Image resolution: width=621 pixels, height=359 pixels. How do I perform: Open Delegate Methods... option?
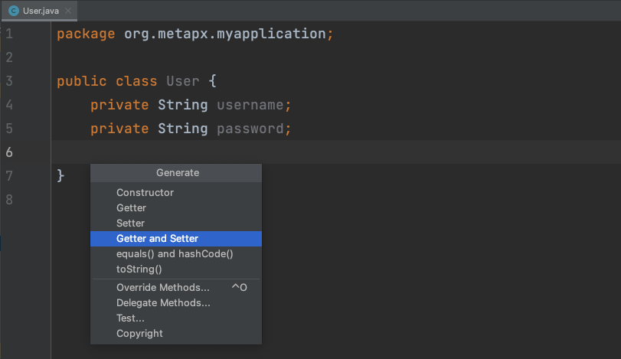tap(176, 303)
